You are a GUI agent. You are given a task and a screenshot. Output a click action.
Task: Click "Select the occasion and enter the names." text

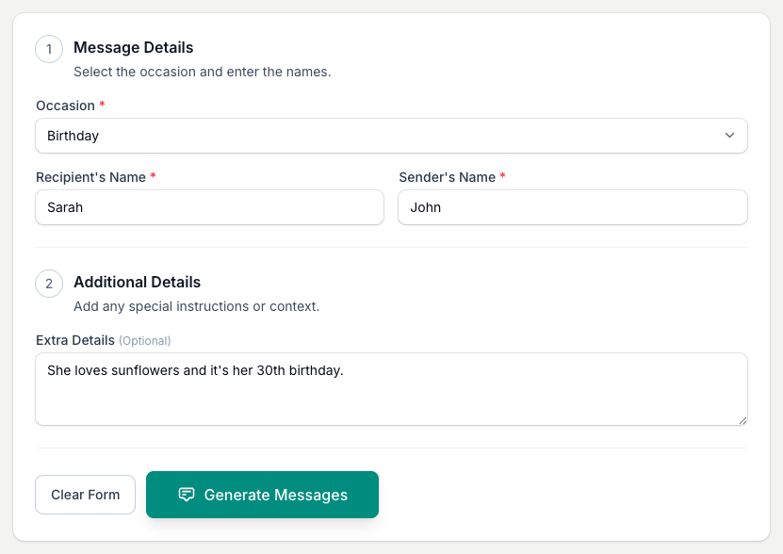tap(203, 72)
